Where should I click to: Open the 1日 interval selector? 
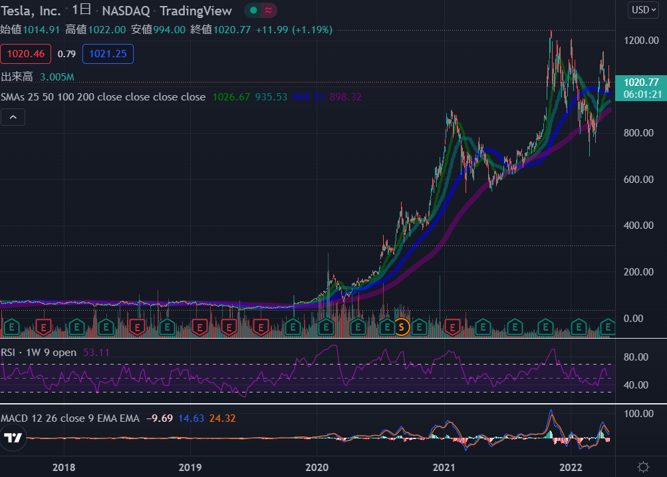click(x=82, y=10)
